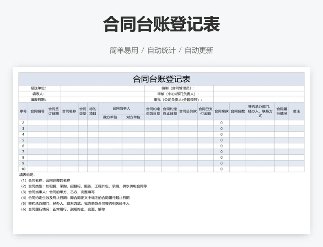Click the 合同余款 value 0 in row 10
Viewport: 323px width, 247px height.
click(x=221, y=169)
